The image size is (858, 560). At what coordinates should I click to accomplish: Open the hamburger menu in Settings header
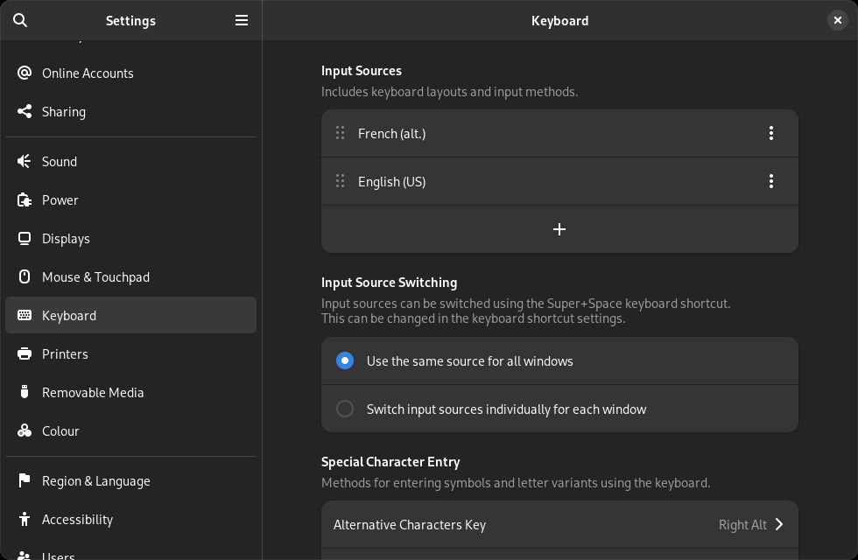(x=242, y=20)
